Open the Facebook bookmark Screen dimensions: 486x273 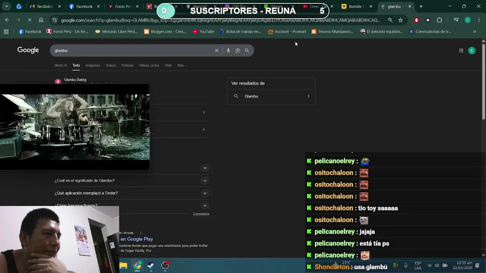pos(30,31)
